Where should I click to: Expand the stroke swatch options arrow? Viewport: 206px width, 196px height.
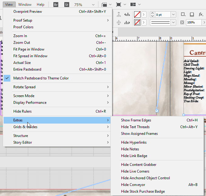[x=144, y=23]
